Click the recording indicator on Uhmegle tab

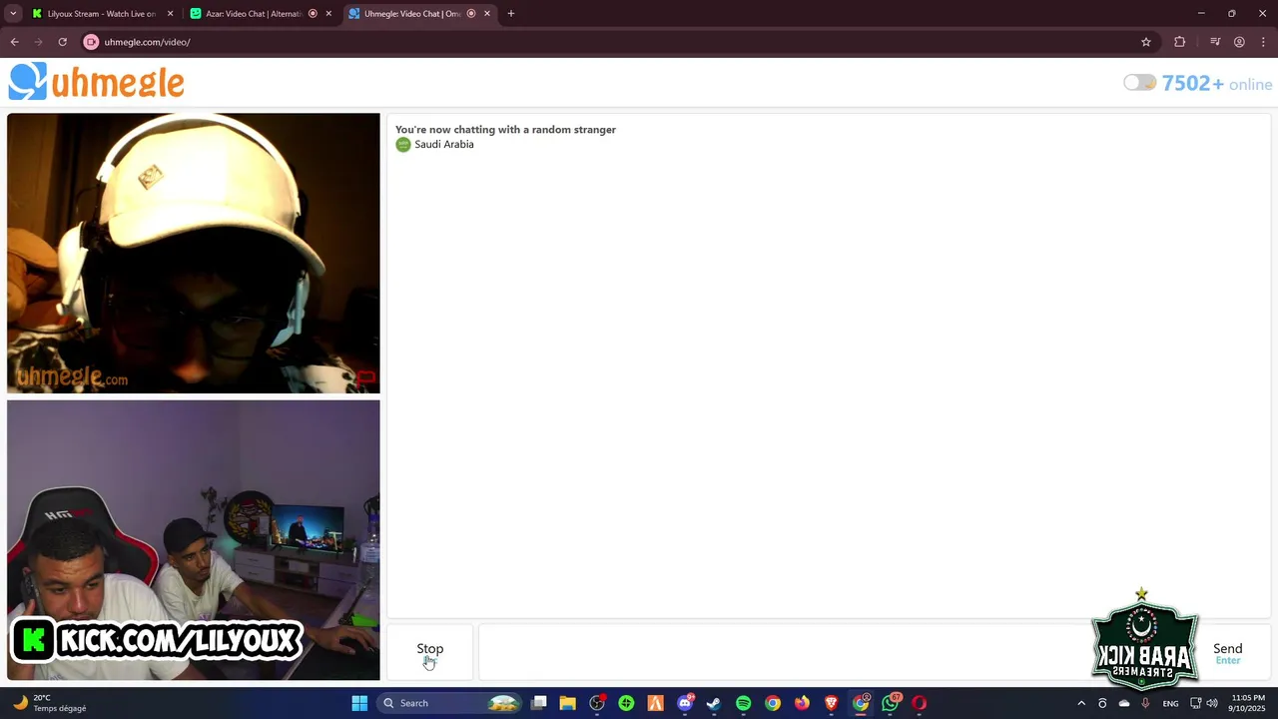[471, 14]
